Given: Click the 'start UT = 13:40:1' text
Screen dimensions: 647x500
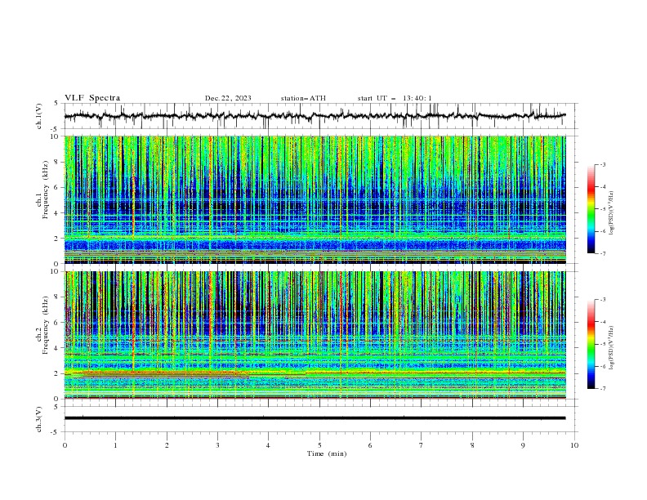Looking at the screenshot, I should click(x=394, y=98).
